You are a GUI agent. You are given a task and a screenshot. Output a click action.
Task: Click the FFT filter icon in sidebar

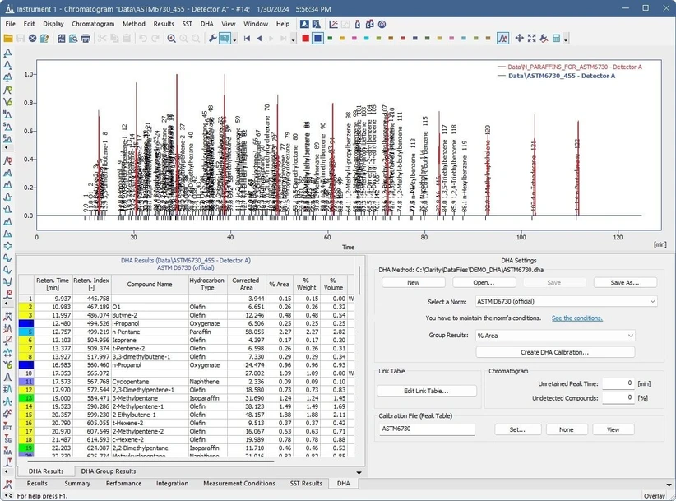point(7,428)
